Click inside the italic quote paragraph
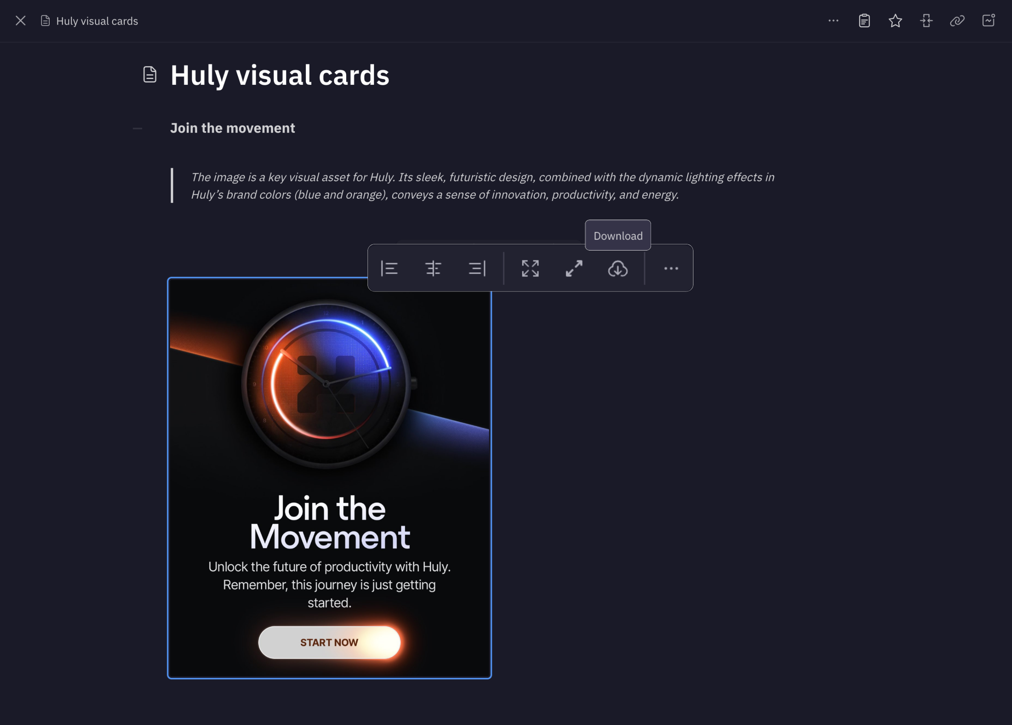 482,186
